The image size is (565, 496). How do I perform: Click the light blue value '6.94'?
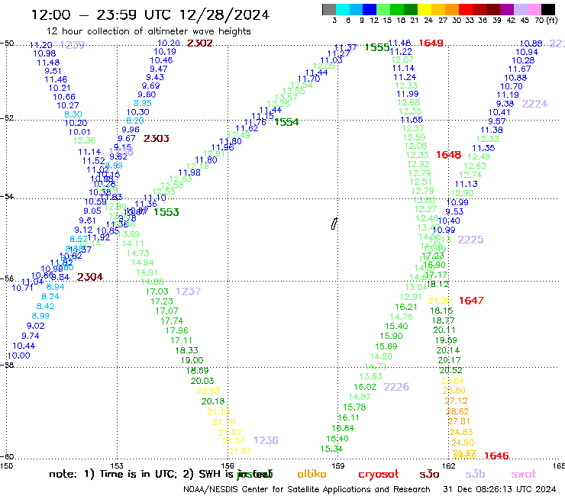(56, 287)
